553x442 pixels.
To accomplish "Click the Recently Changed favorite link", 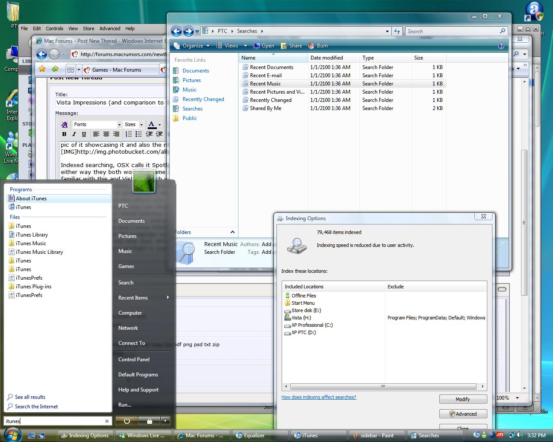I will point(203,99).
